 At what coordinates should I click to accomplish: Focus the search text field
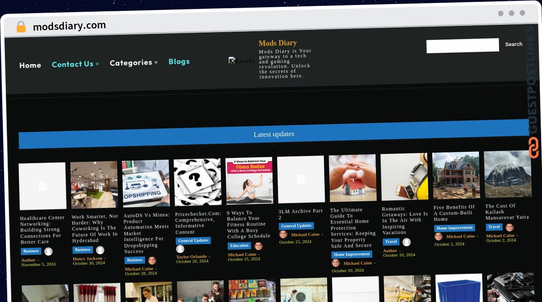tap(463, 45)
